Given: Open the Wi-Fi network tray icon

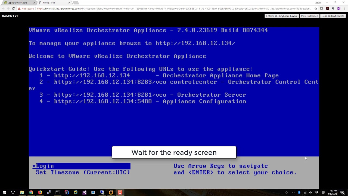Looking at the screenshot, I should (305, 192).
